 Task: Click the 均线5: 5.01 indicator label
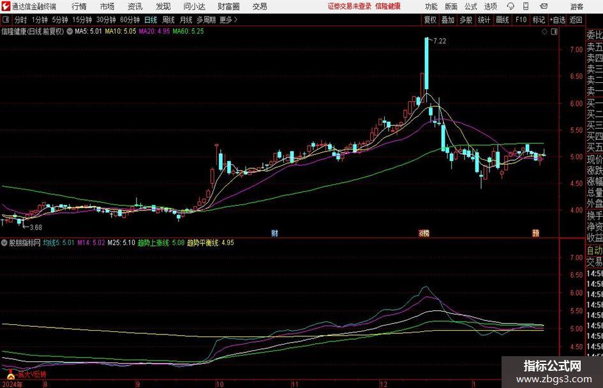tap(59, 243)
